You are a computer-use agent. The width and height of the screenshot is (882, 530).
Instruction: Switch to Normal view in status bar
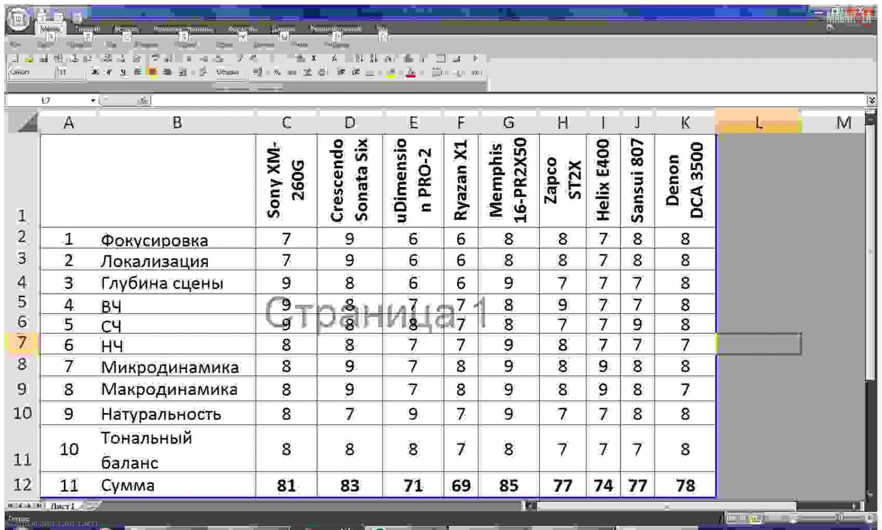[x=732, y=518]
